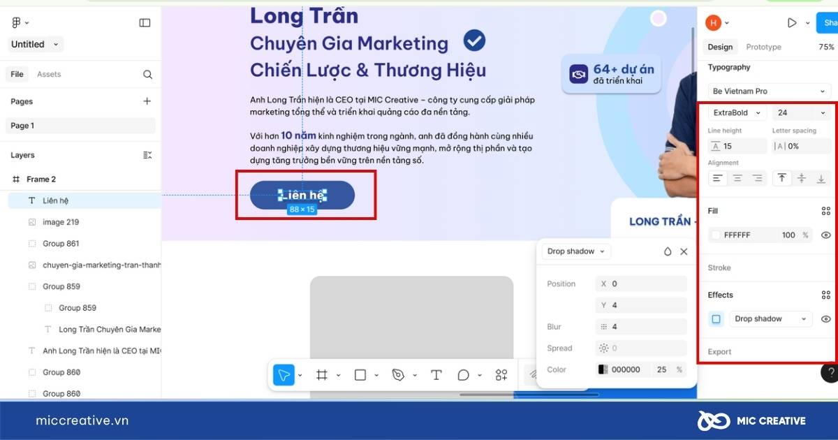Viewport: 838px width, 440px height.
Task: Toggle visibility of the FFFFFF fill
Action: click(x=825, y=235)
